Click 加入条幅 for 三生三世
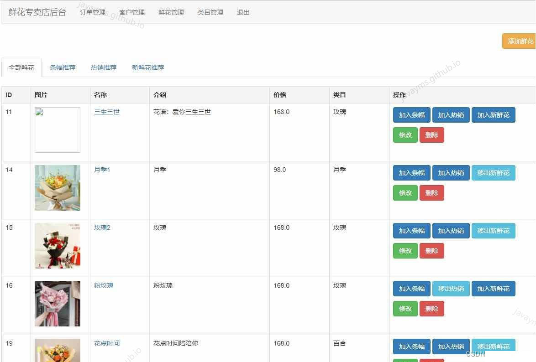The height and width of the screenshot is (362, 536). [x=411, y=115]
